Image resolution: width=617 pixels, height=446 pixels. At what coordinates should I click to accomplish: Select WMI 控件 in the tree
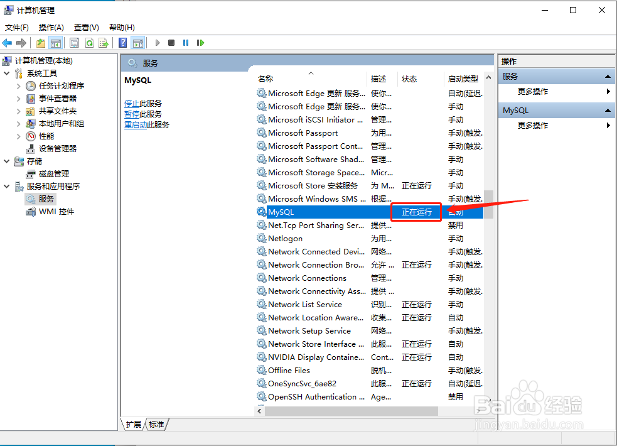56,212
